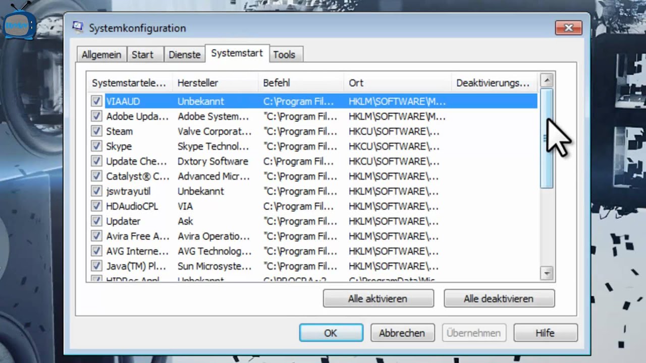
Task: Uncheck the Catalyst startup entry
Action: 96,176
